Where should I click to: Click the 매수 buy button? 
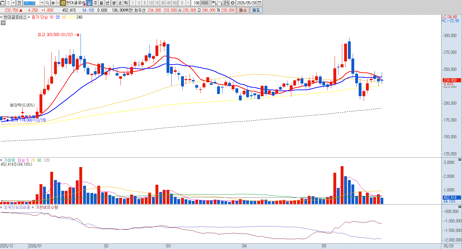coord(243,10)
